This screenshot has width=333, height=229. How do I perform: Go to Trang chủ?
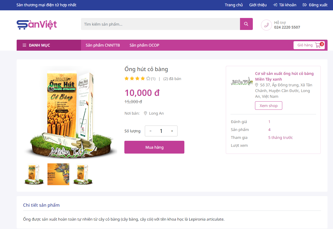tap(234, 5)
